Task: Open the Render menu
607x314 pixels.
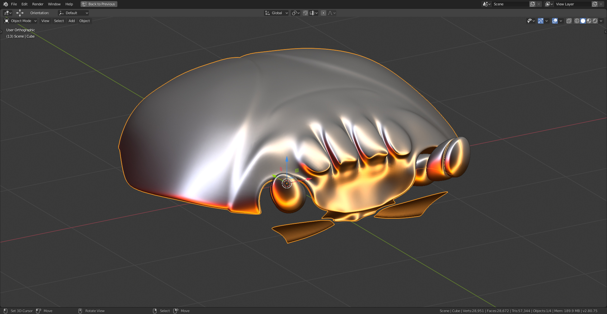Action: point(38,4)
